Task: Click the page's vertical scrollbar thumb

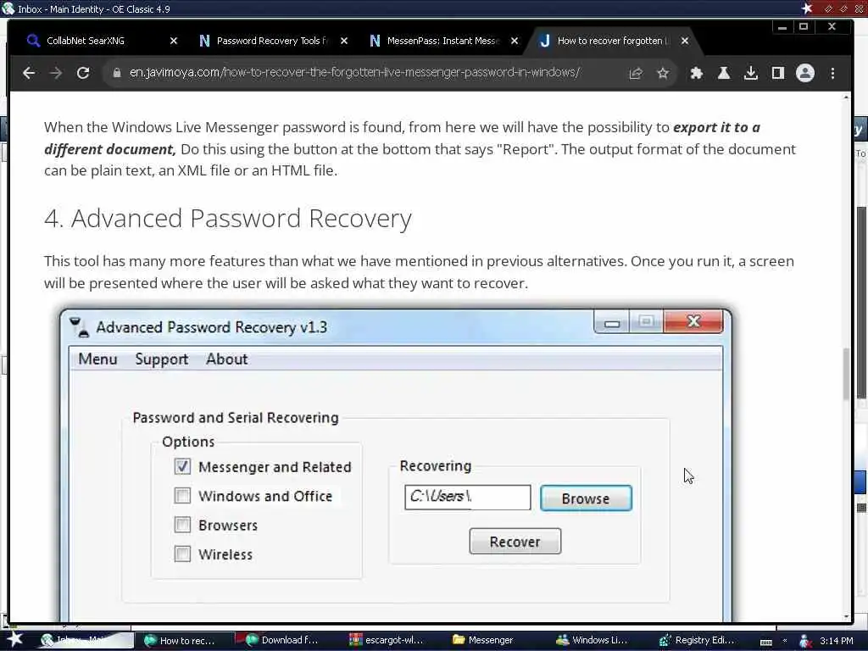Action: (845, 374)
